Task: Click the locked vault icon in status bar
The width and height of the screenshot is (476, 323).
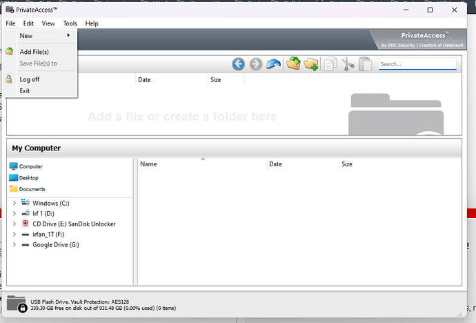Action: [17, 303]
